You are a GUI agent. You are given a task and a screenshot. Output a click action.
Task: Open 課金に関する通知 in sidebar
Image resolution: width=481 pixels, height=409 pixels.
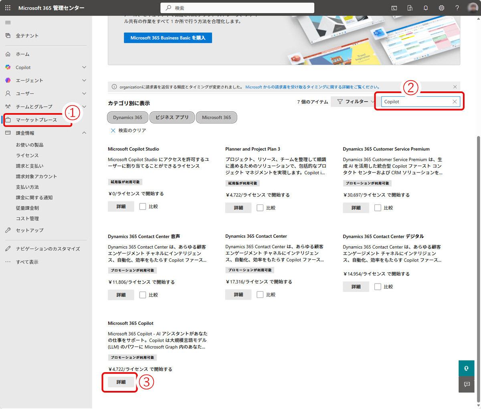tap(34, 197)
